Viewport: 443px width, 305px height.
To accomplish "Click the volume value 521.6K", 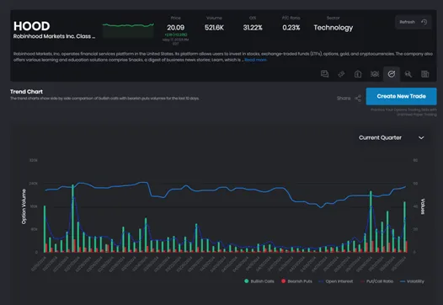I will point(214,28).
